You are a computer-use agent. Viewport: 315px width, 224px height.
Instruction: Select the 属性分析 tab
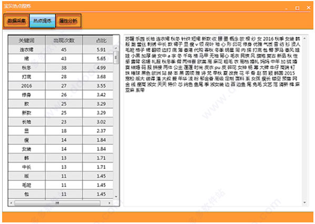tap(68, 21)
